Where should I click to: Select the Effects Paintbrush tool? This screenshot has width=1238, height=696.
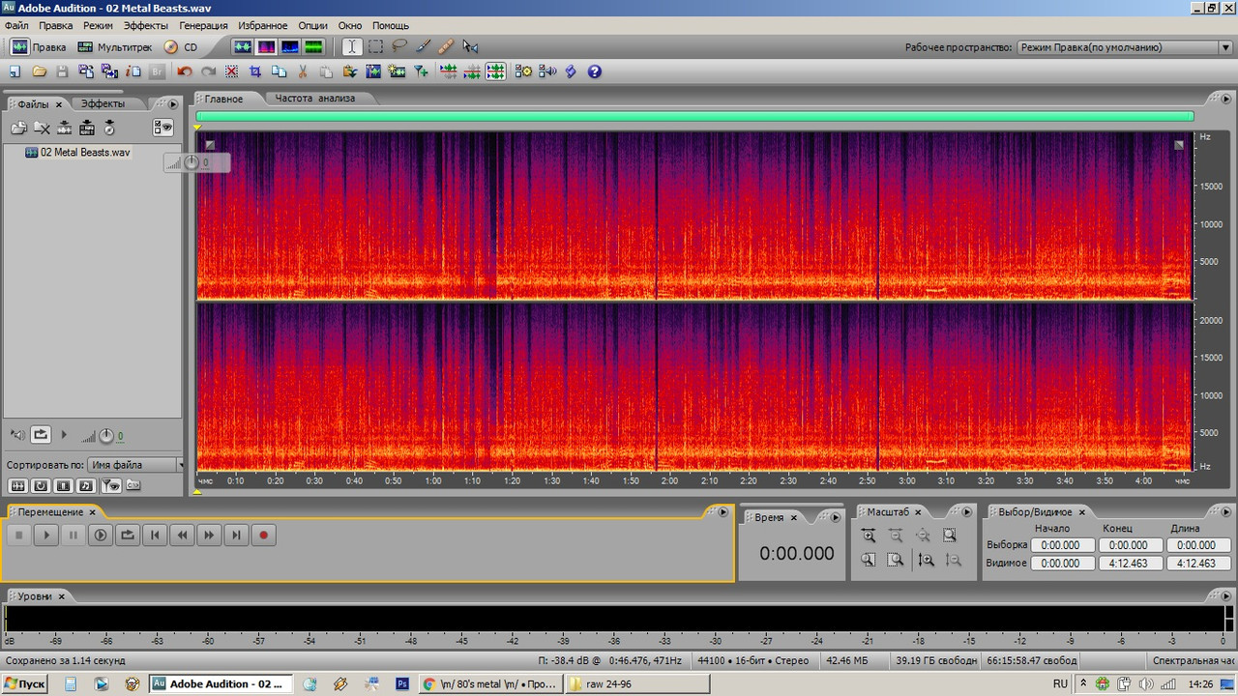423,46
